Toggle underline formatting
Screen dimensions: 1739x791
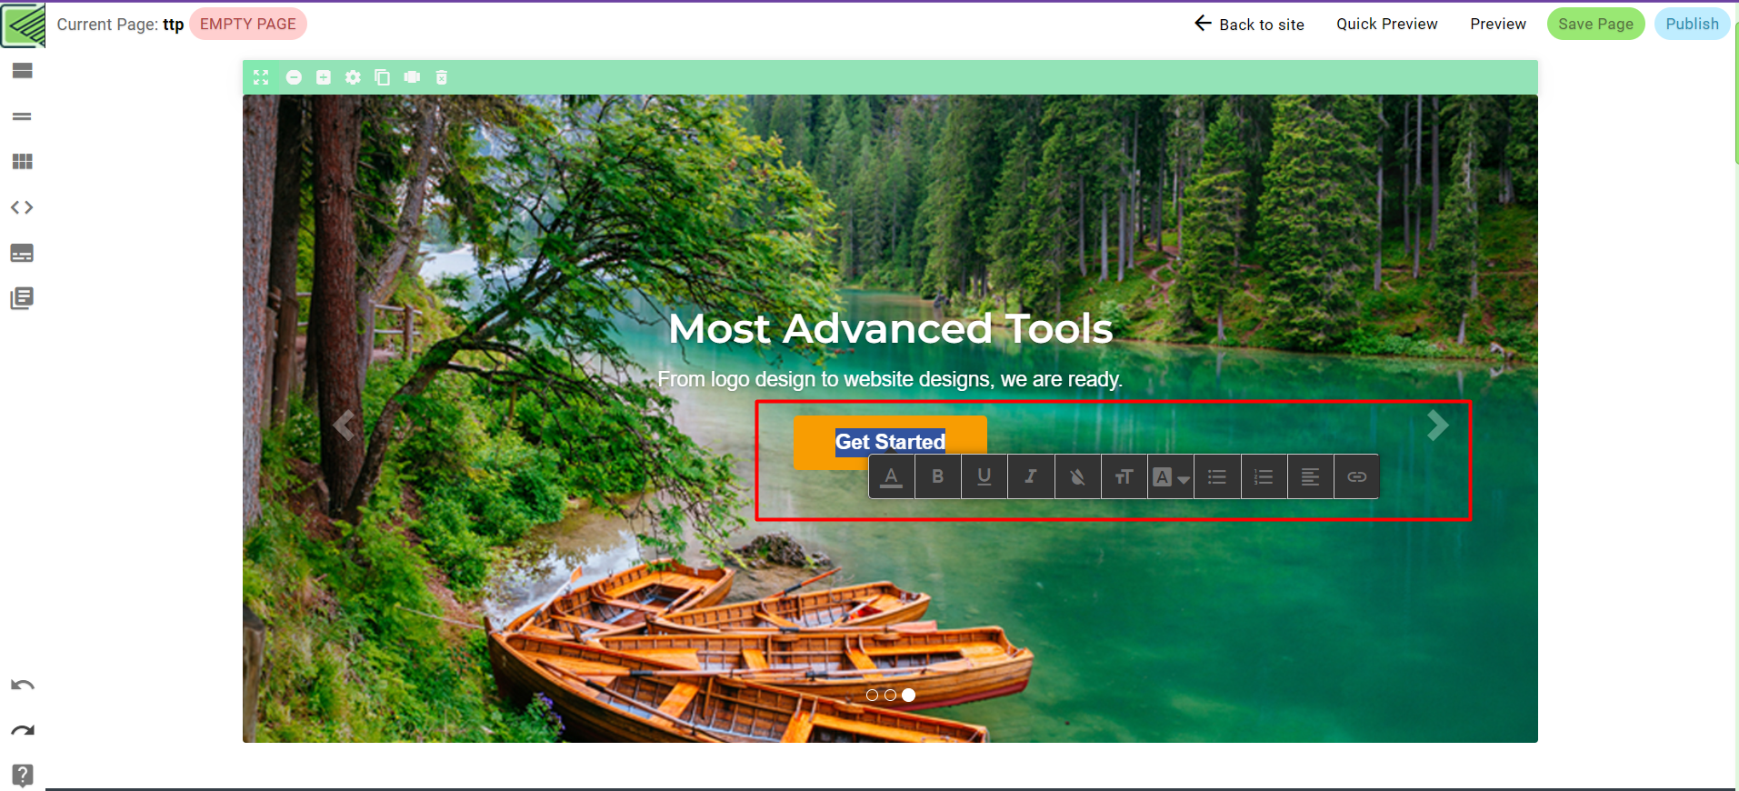point(984,476)
